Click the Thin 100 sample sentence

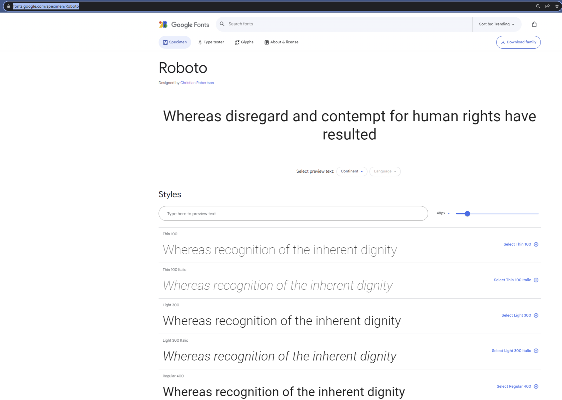tap(279, 250)
